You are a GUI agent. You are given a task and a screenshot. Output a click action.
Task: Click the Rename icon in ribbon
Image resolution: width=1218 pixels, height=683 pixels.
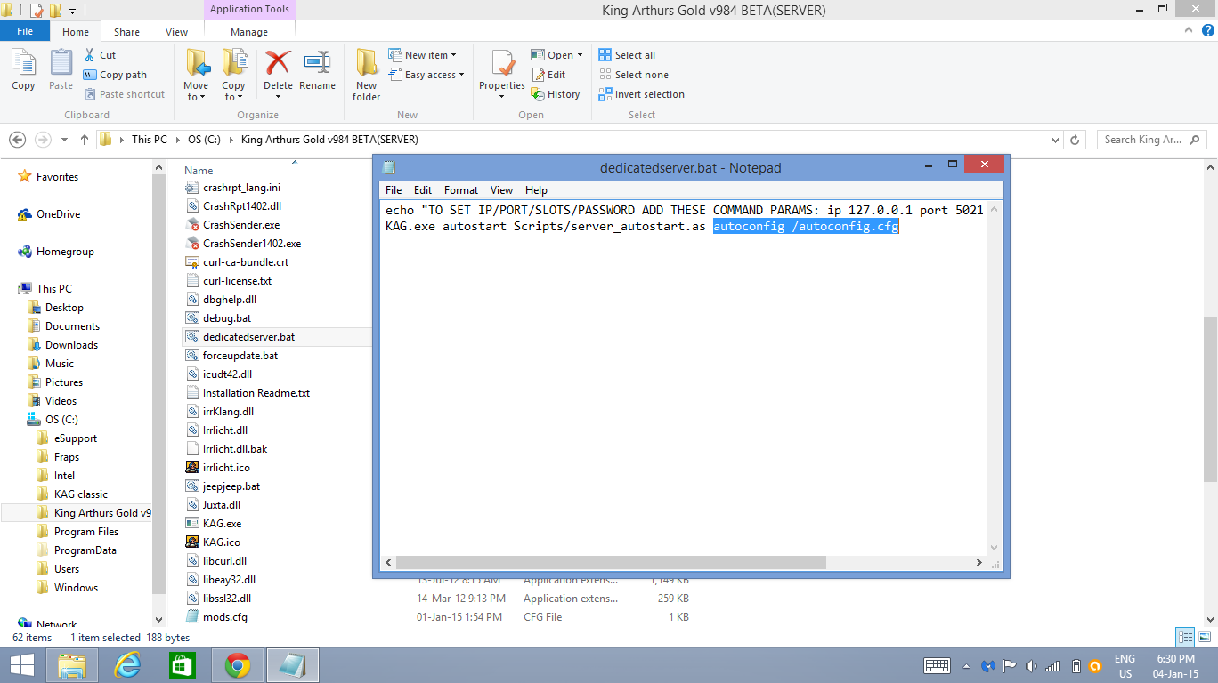317,65
